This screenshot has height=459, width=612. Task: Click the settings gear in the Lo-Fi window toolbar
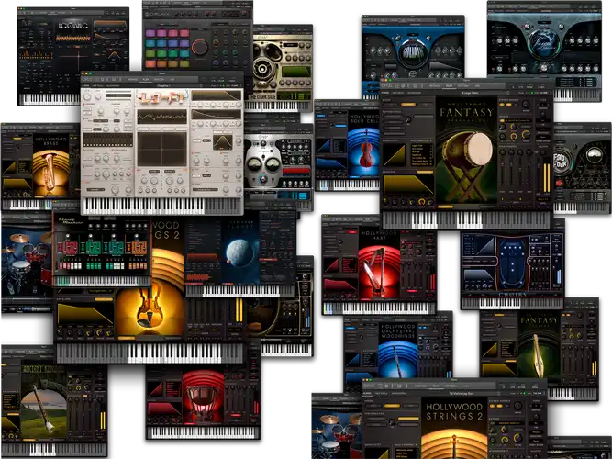[x=102, y=79]
